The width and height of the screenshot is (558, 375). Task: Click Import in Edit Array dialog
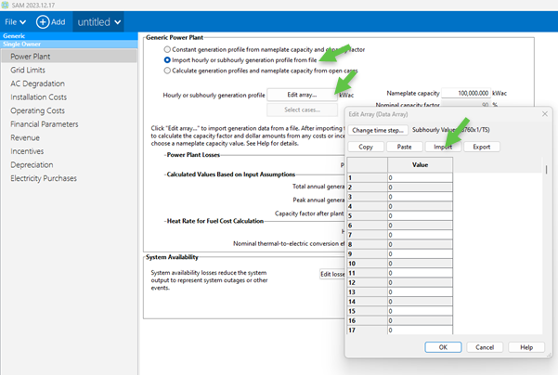click(442, 147)
